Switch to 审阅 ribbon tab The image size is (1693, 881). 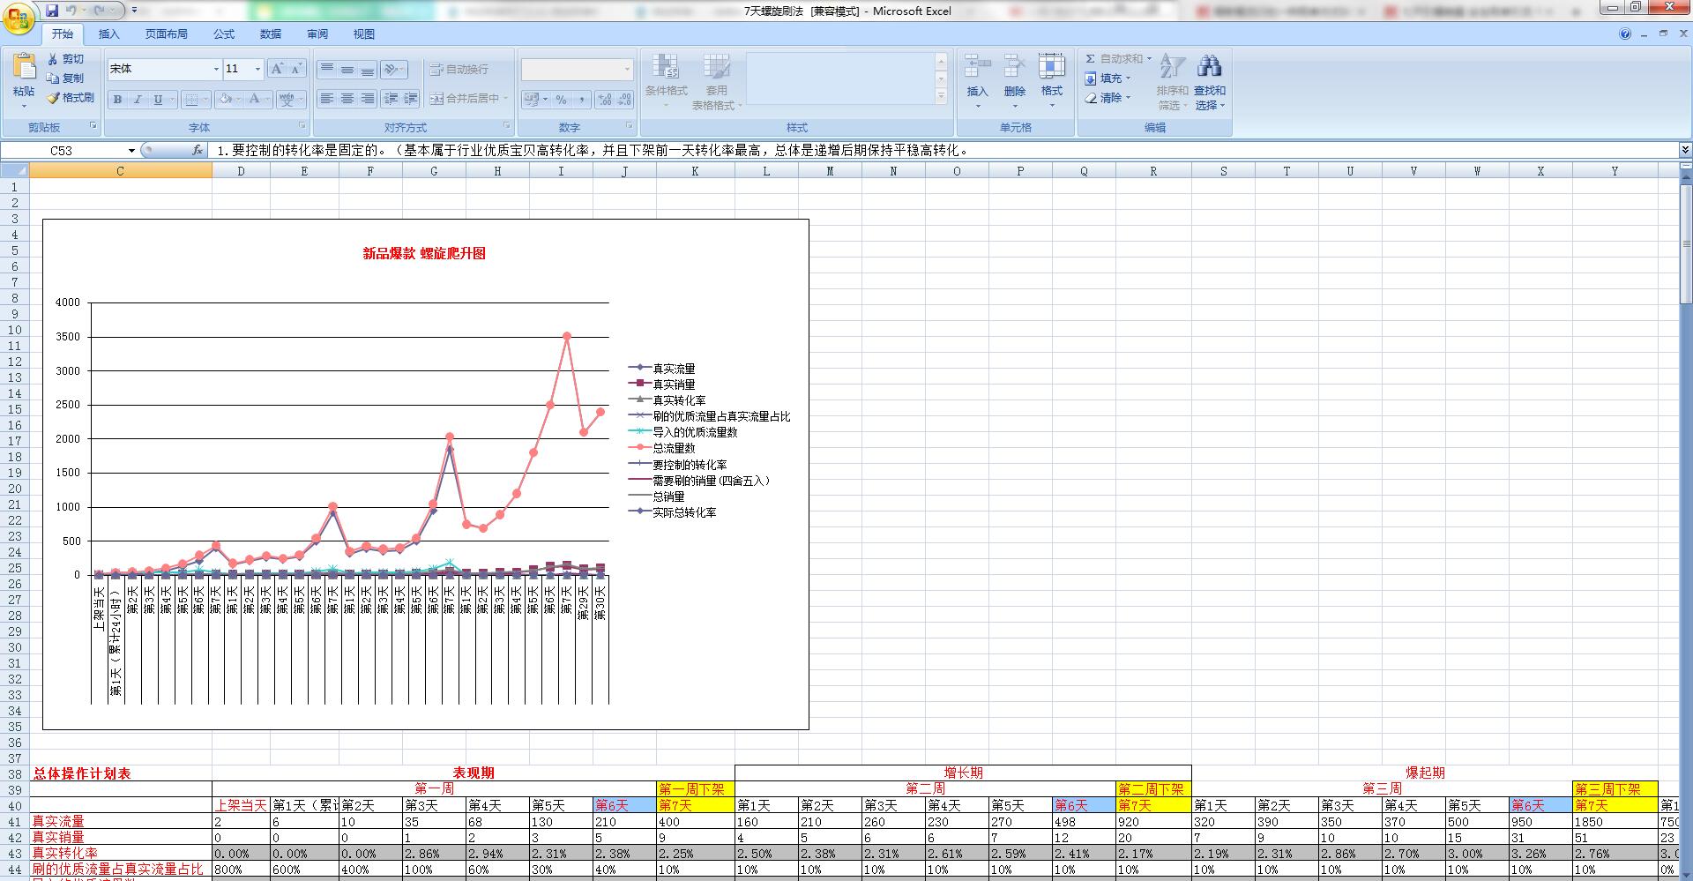[317, 34]
